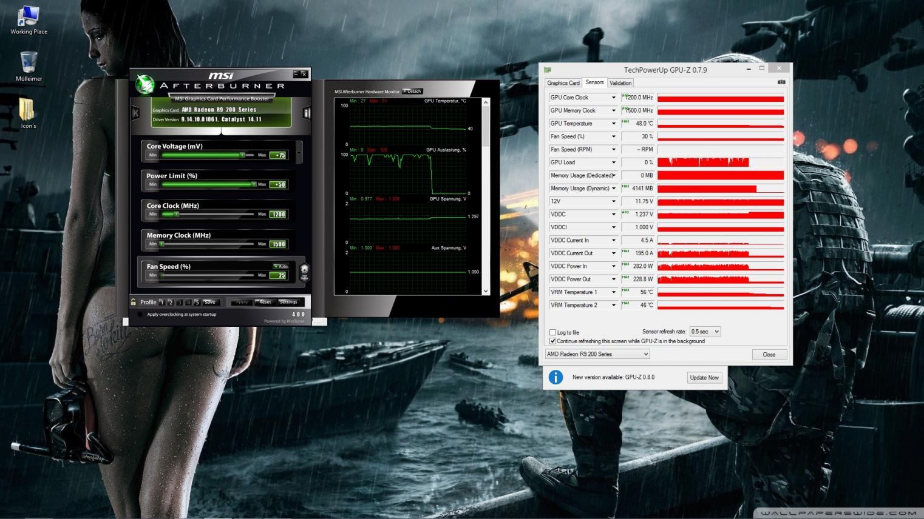The width and height of the screenshot is (924, 519).
Task: Click the Apply button in Afterburner
Action: pyautogui.click(x=242, y=302)
